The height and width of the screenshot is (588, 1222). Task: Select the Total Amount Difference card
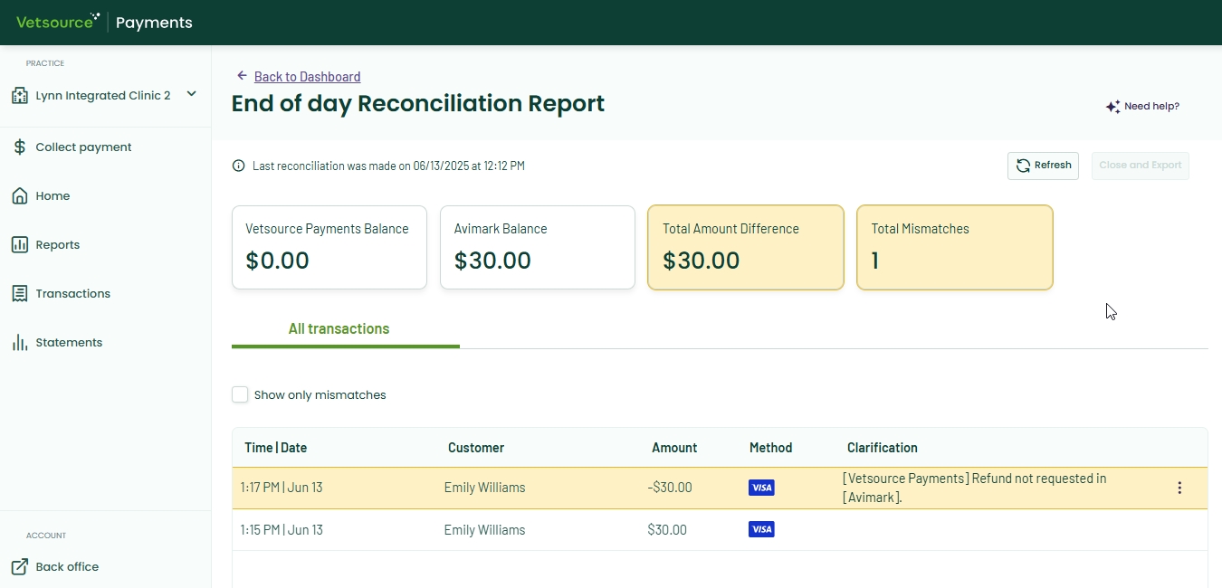[x=746, y=248]
